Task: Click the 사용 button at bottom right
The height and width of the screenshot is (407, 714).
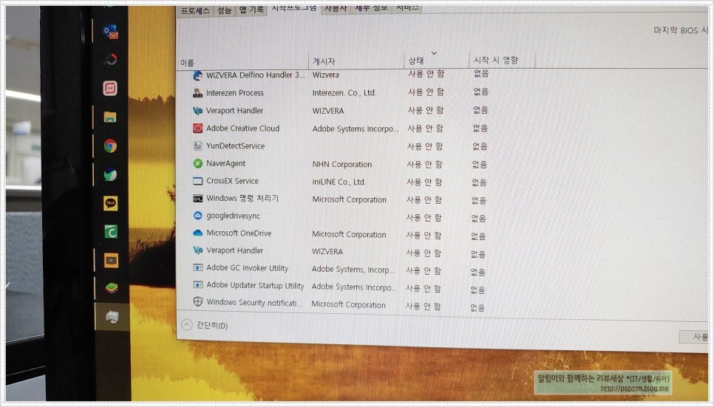Action: pyautogui.click(x=695, y=337)
